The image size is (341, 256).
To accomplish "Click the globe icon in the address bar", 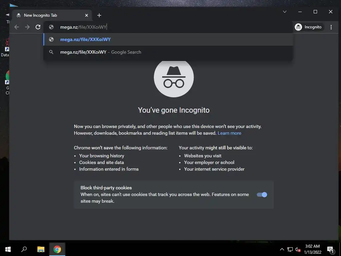I will click(x=51, y=27).
